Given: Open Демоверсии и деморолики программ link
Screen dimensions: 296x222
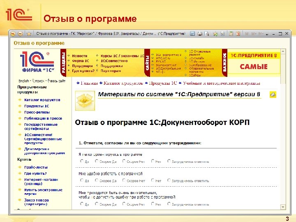Looking at the screenshot, I should (x=44, y=151).
